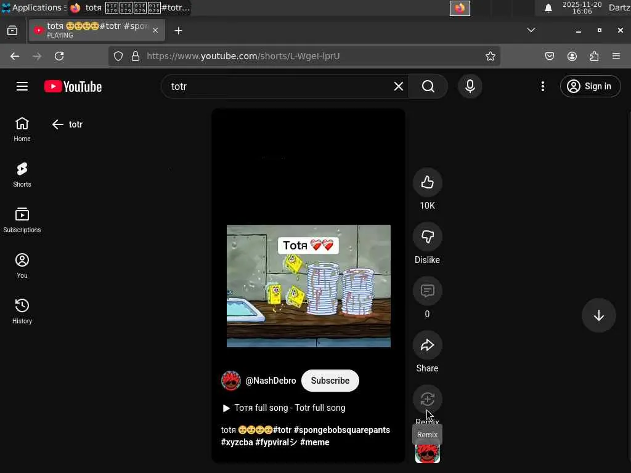Viewport: 631px width, 473px height.
Task: Click the Firefox forward arrow
Action: [x=37, y=56]
